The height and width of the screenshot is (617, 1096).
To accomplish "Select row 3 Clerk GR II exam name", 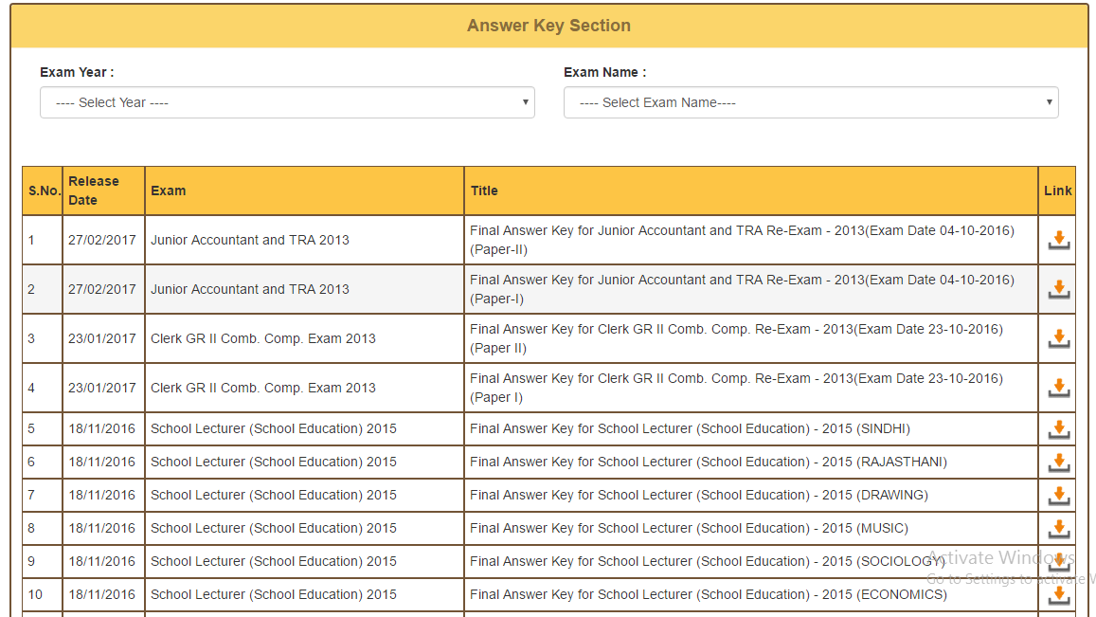I will click(x=263, y=338).
